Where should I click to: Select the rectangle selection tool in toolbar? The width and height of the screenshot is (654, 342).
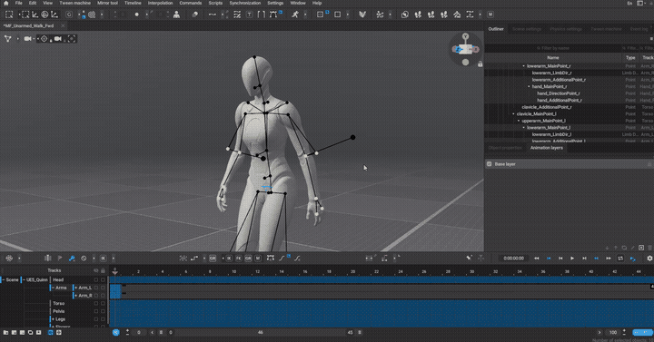pyautogui.click(x=9, y=15)
